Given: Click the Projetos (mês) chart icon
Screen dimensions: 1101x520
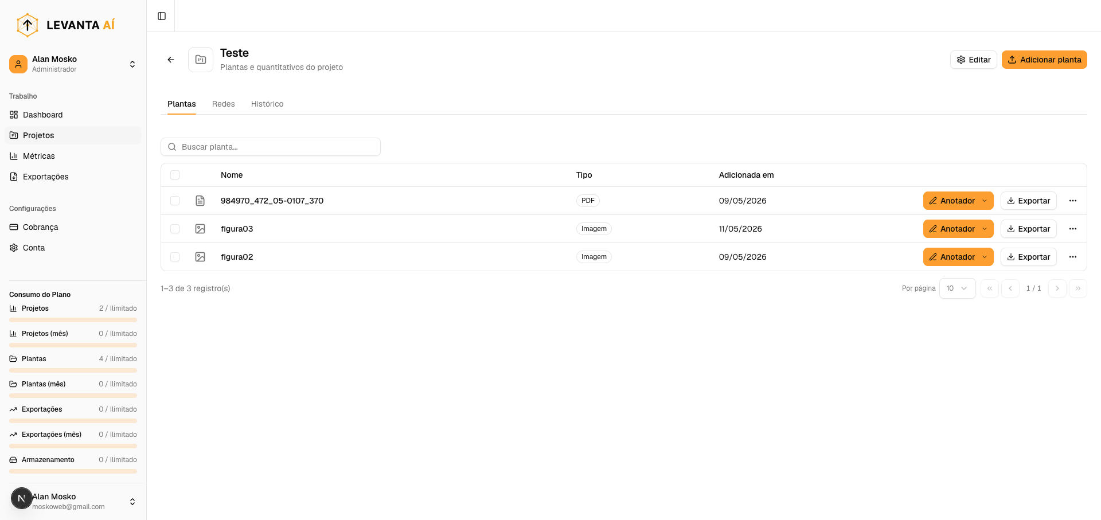Looking at the screenshot, I should pyautogui.click(x=13, y=334).
